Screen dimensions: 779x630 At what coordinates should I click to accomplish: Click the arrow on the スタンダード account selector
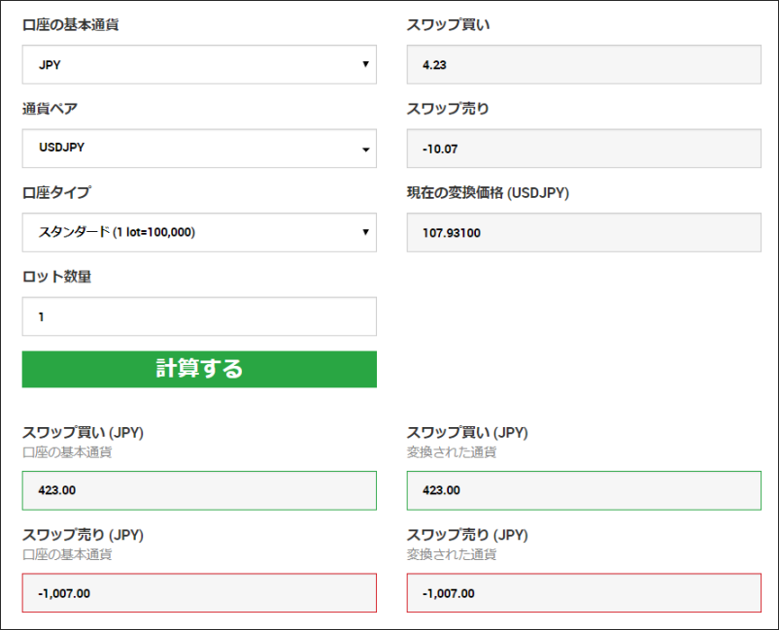(x=365, y=232)
